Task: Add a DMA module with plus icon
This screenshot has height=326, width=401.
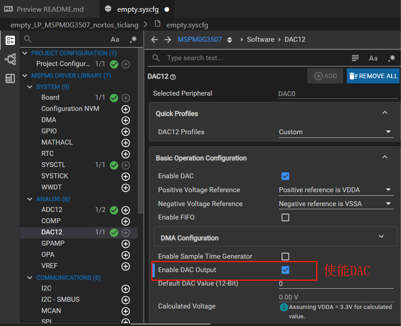Action: (126, 120)
